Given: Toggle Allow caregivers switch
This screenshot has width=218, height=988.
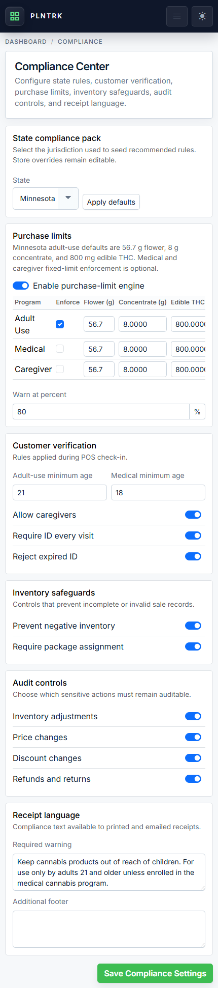Looking at the screenshot, I should click(193, 515).
